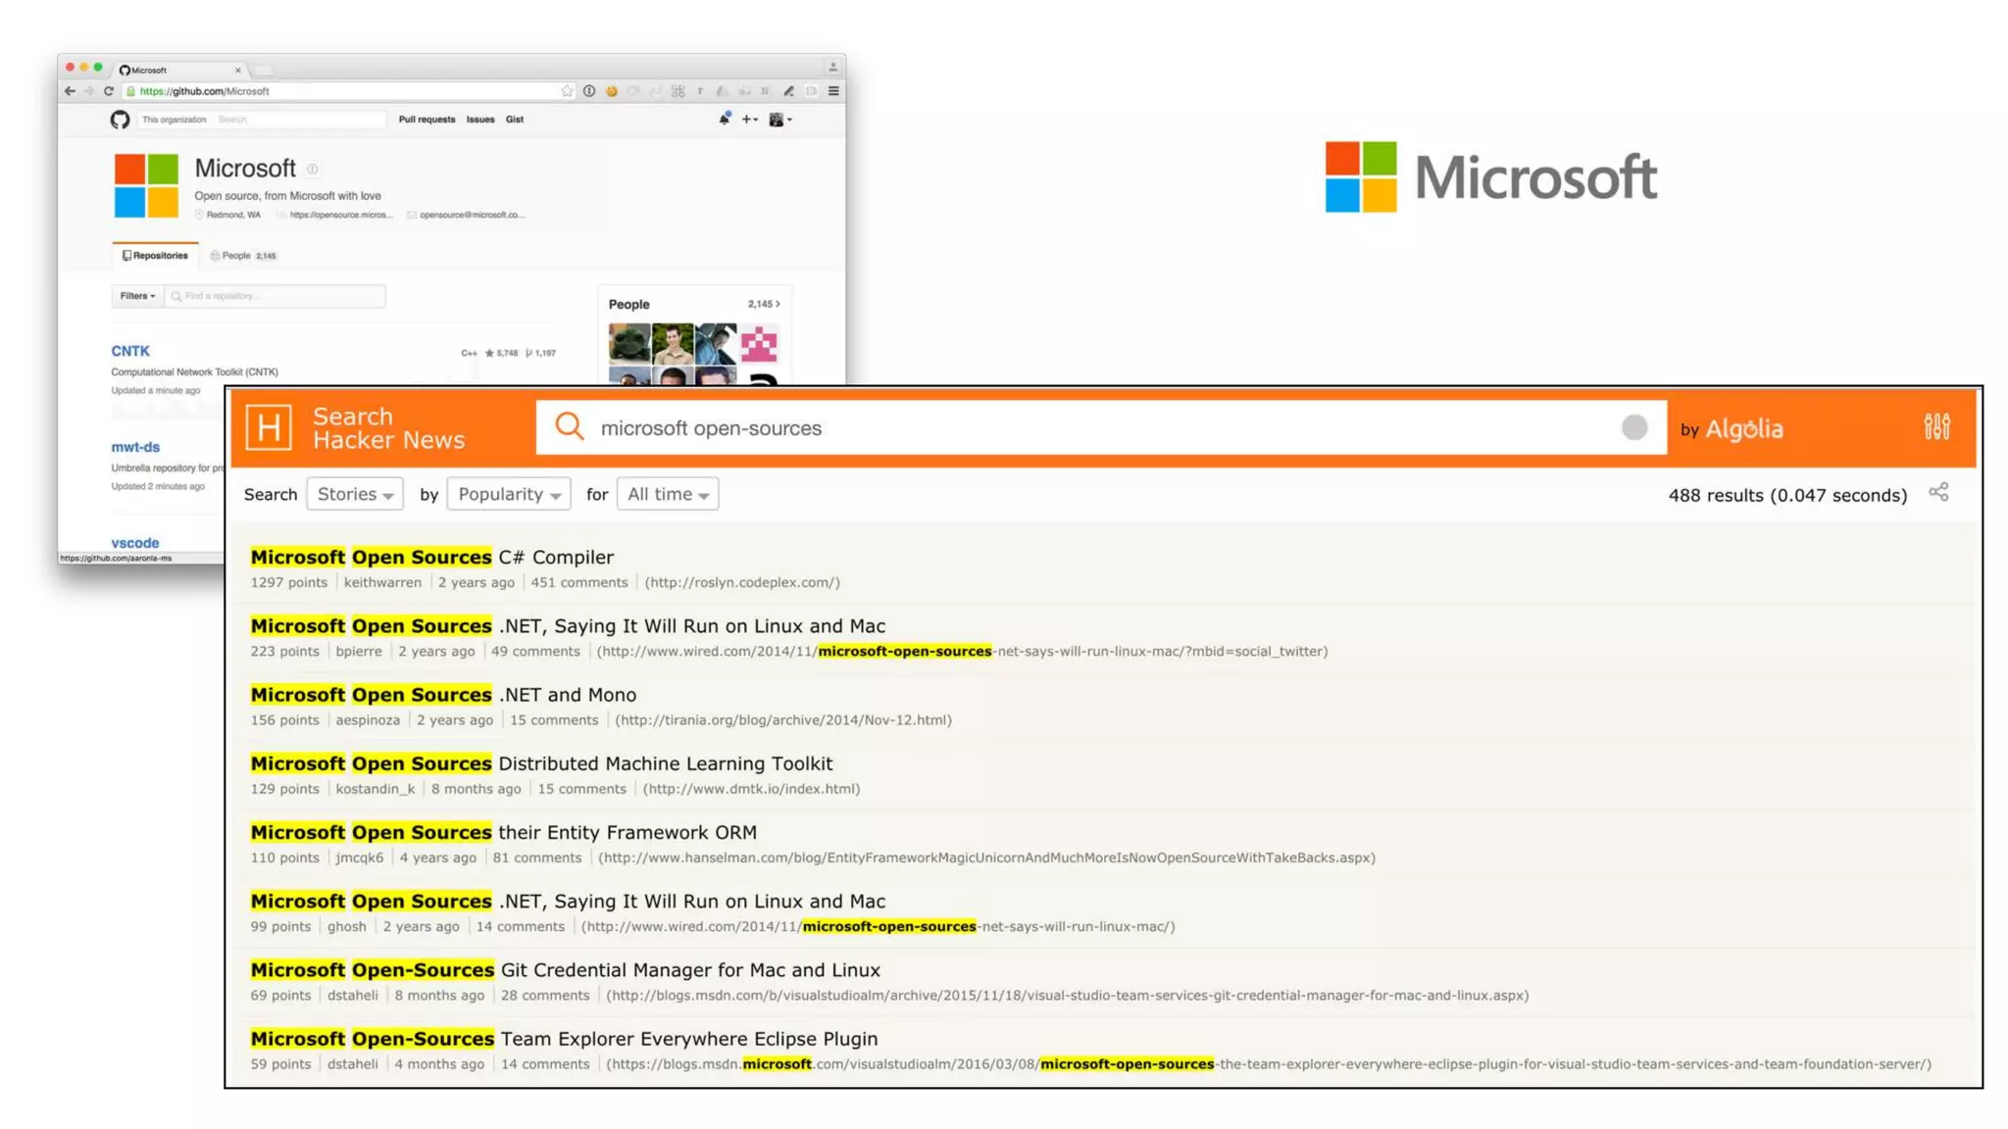Open the Stories type dropdown
2008x1129 pixels.
click(x=355, y=494)
